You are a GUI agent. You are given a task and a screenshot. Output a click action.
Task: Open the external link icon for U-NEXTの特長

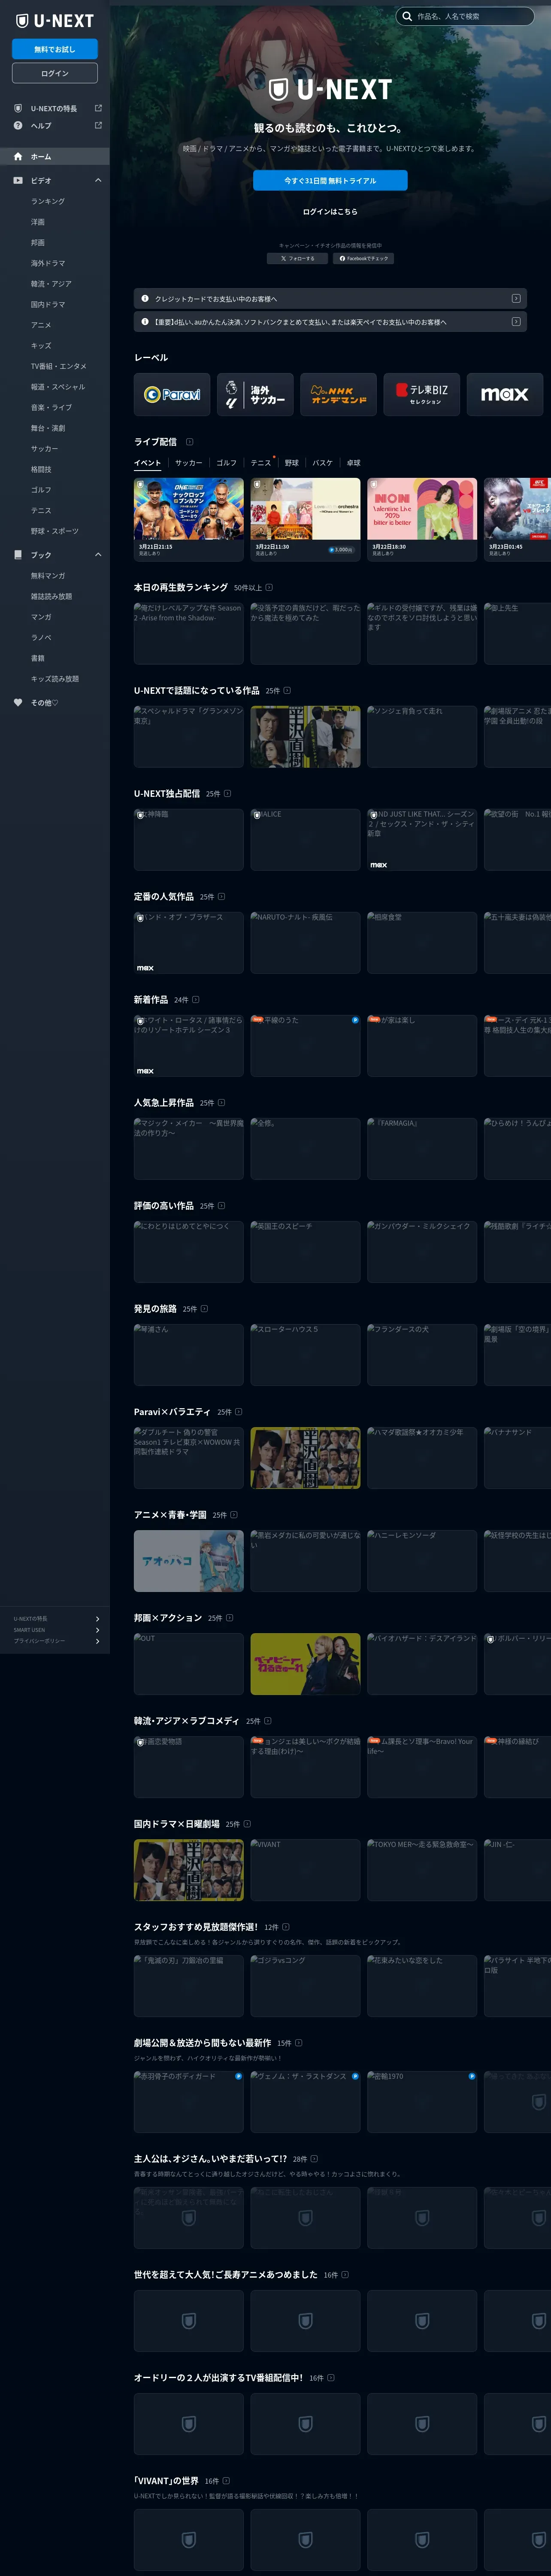[x=98, y=108]
